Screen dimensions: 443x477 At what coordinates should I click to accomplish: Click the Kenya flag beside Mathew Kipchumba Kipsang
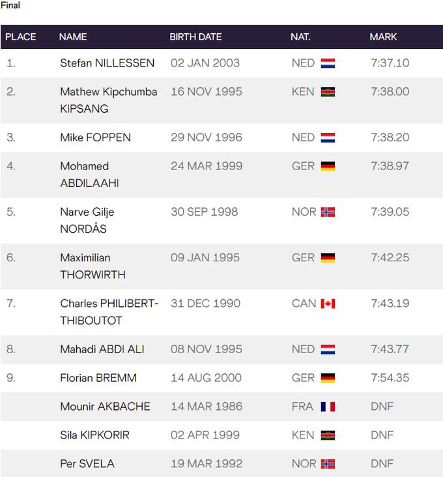pos(328,92)
